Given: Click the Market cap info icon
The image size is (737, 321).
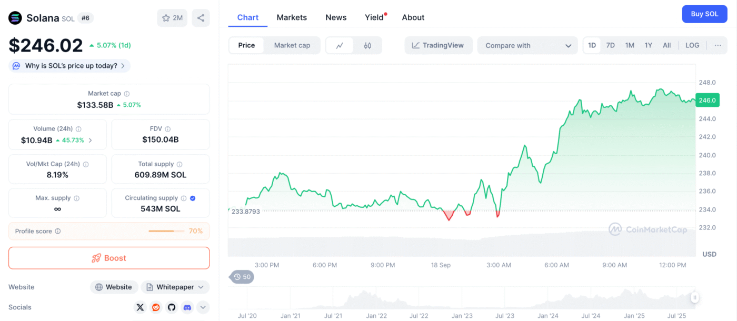Looking at the screenshot, I should 127,94.
